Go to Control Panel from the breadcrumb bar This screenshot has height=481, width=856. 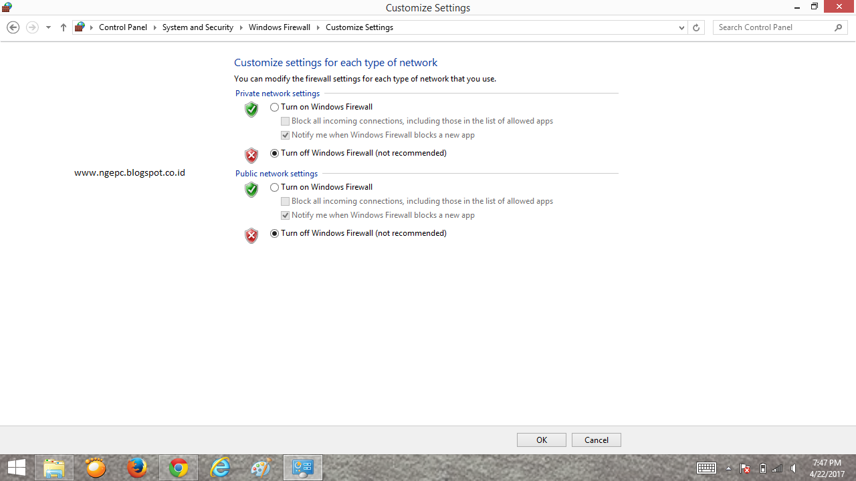point(123,27)
